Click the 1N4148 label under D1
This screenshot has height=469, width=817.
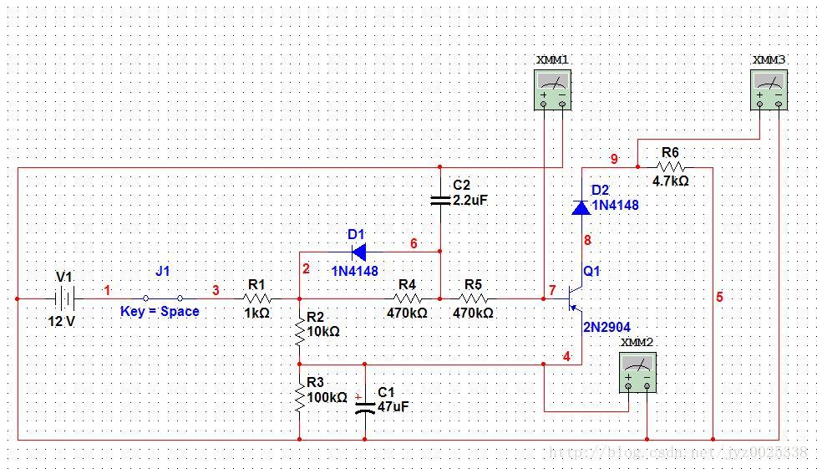pyautogui.click(x=355, y=271)
